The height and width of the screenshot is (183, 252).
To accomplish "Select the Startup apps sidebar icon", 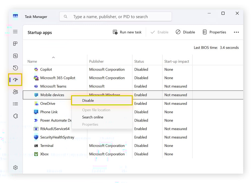I will (15, 80).
